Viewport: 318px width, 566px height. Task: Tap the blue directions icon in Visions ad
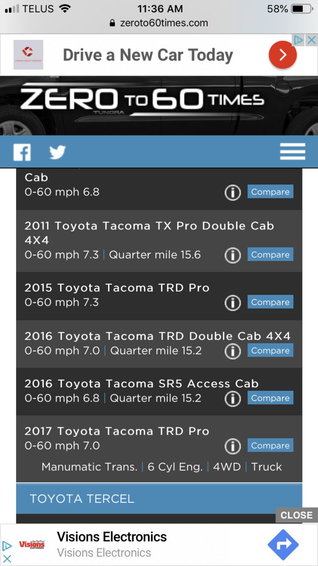pos(283,545)
